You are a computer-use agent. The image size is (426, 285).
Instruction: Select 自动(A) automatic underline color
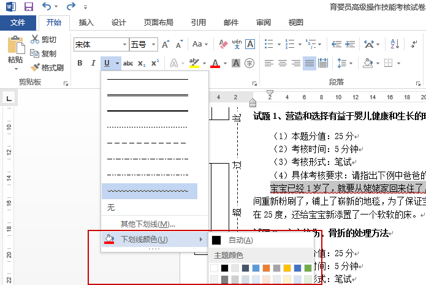pos(239,240)
